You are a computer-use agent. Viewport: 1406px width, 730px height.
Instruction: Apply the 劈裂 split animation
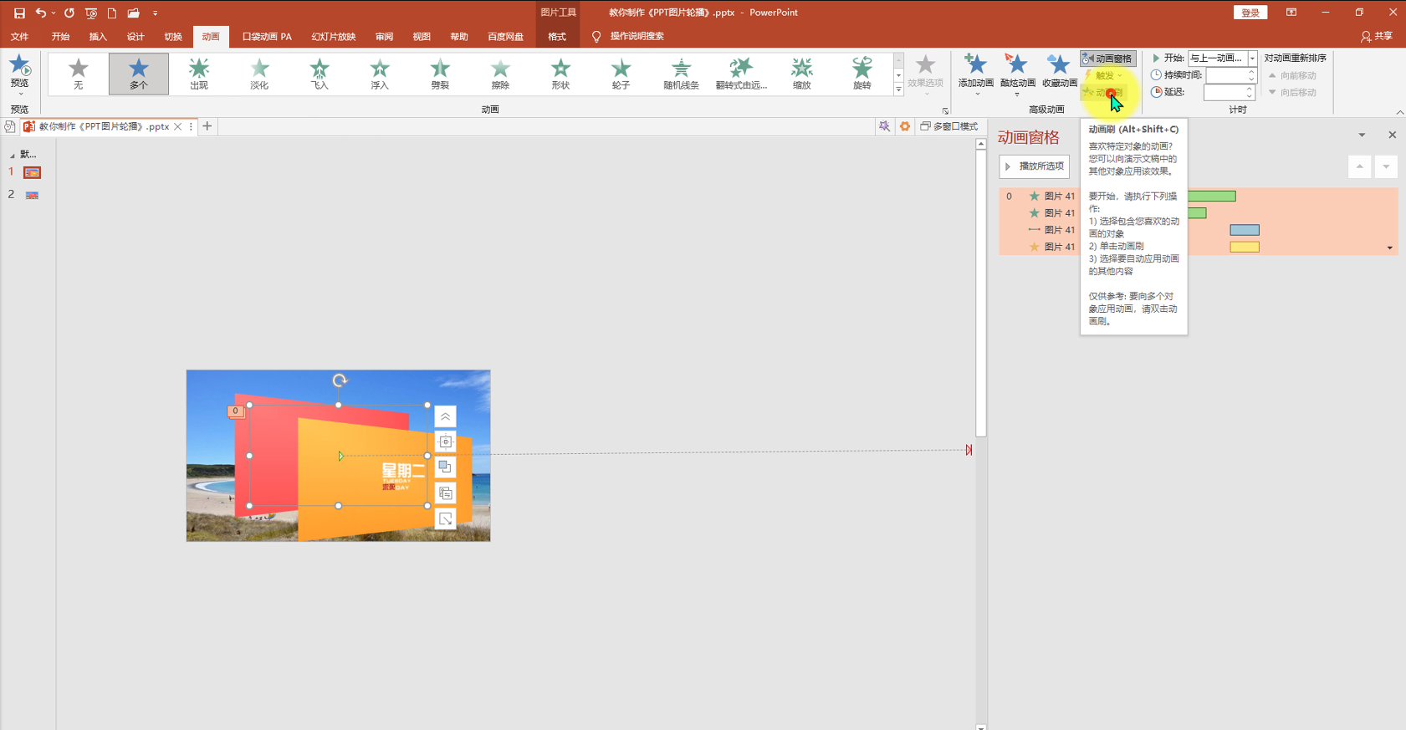click(440, 74)
